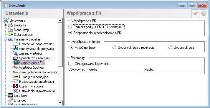
Task: Click the Numery ewidencyjne 1/99 icon
Action: point(16,77)
